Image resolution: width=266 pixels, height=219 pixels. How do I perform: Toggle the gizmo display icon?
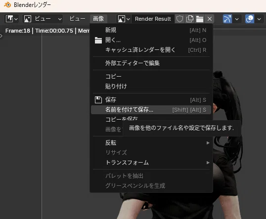(227, 19)
